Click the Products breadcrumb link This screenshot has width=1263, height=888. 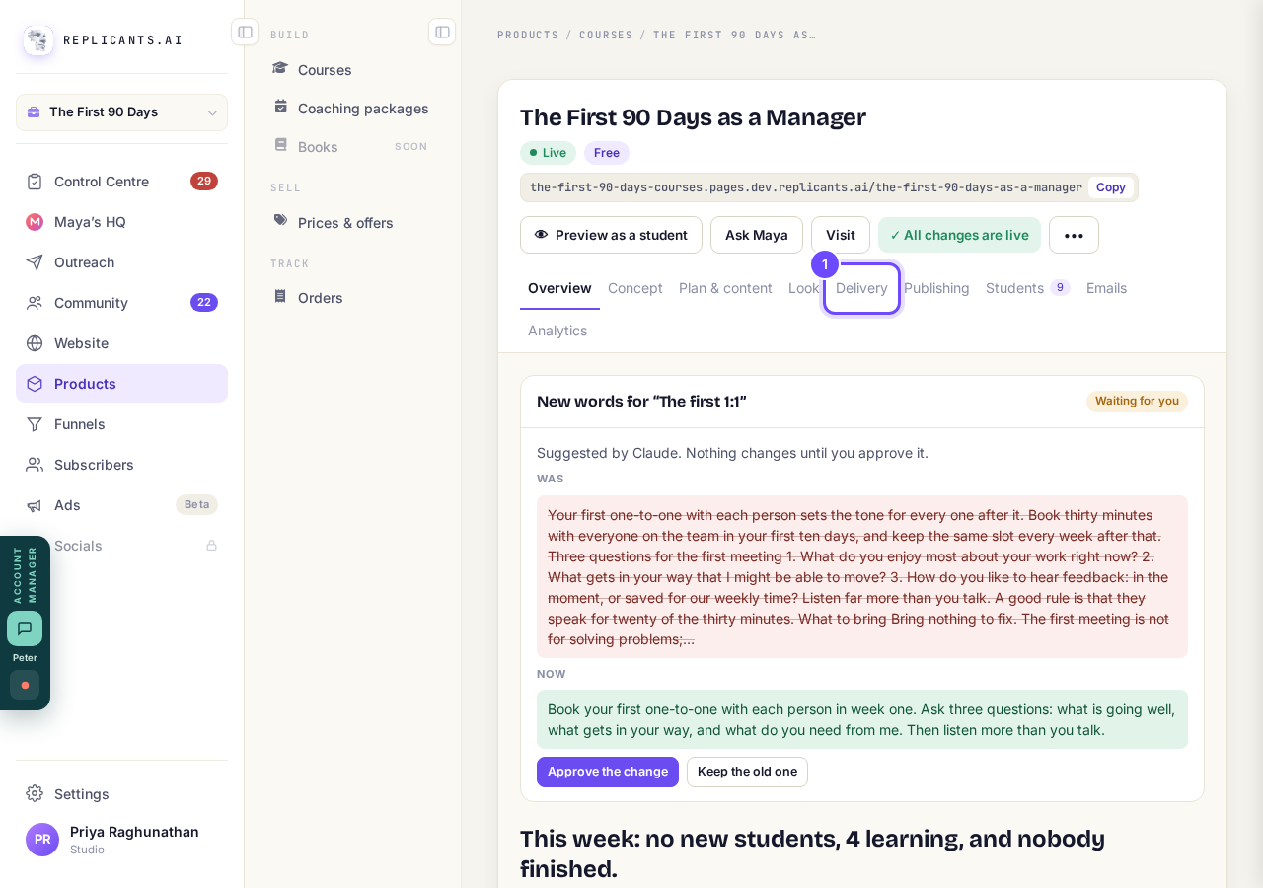pos(528,35)
